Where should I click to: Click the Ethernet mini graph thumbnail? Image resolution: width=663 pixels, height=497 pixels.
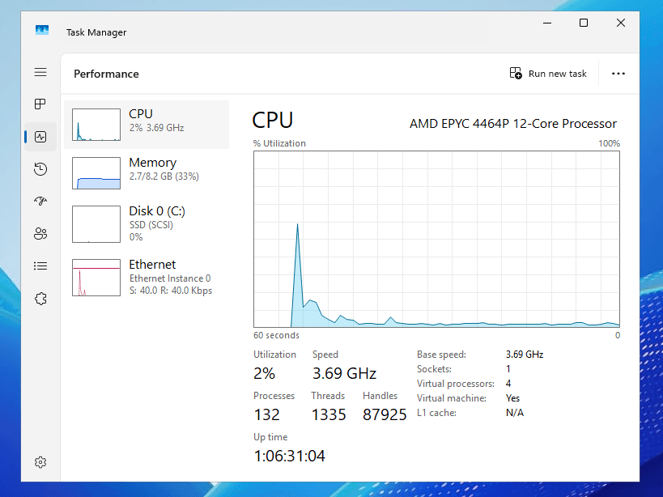96,278
